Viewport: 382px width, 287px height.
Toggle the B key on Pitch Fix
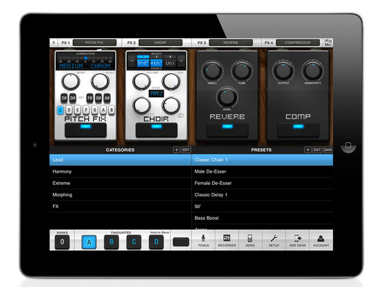click(112, 110)
